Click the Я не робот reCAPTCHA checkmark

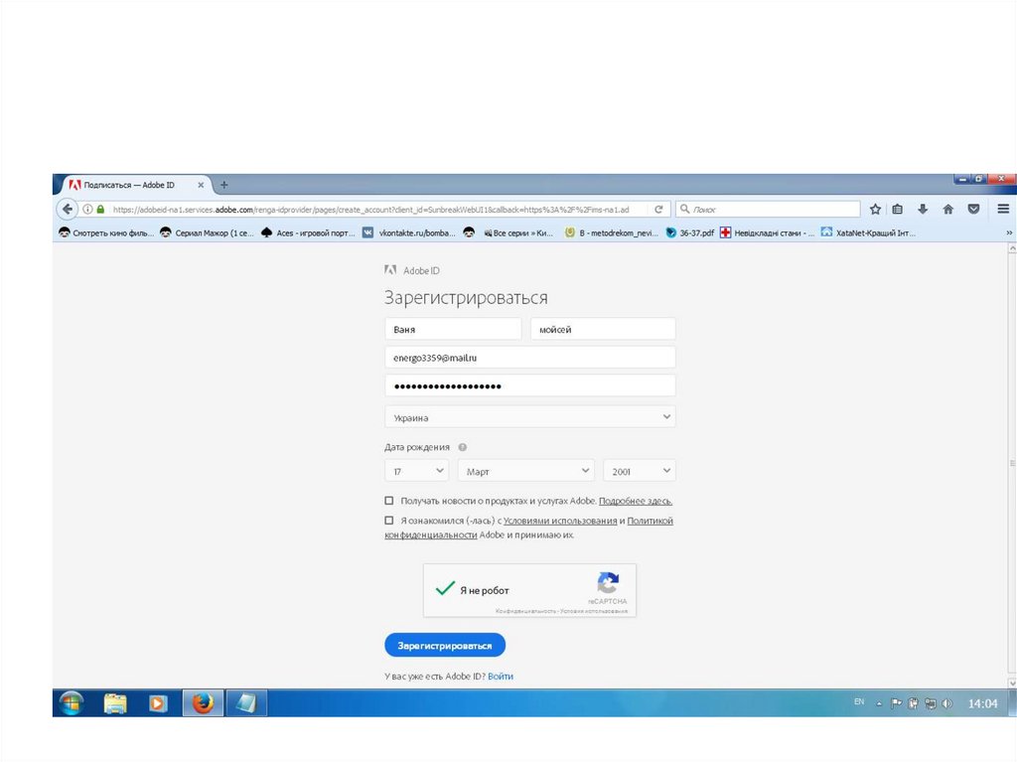point(445,589)
